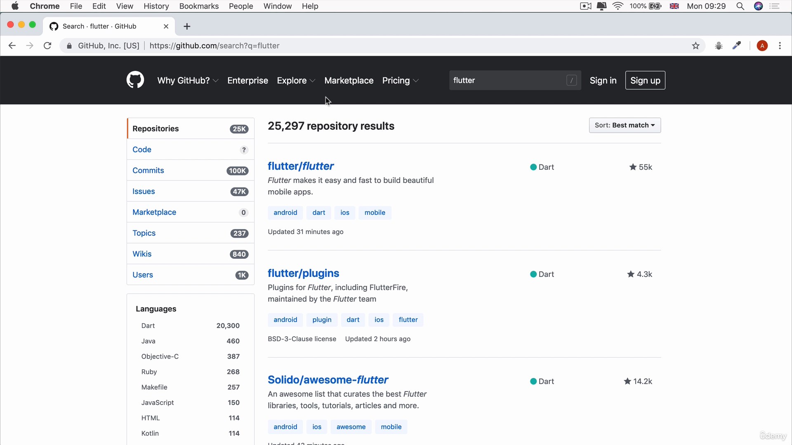The image size is (792, 445).
Task: Click the browser address bar URL
Action: (214, 46)
